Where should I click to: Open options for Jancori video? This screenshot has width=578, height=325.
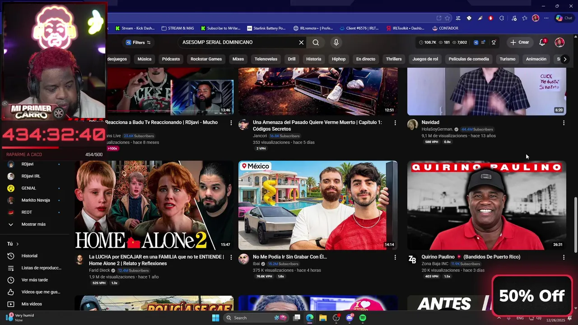(395, 123)
